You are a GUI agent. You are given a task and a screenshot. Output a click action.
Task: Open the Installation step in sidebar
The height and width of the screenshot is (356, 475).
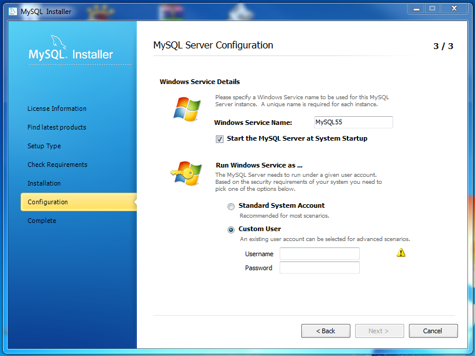tap(44, 183)
